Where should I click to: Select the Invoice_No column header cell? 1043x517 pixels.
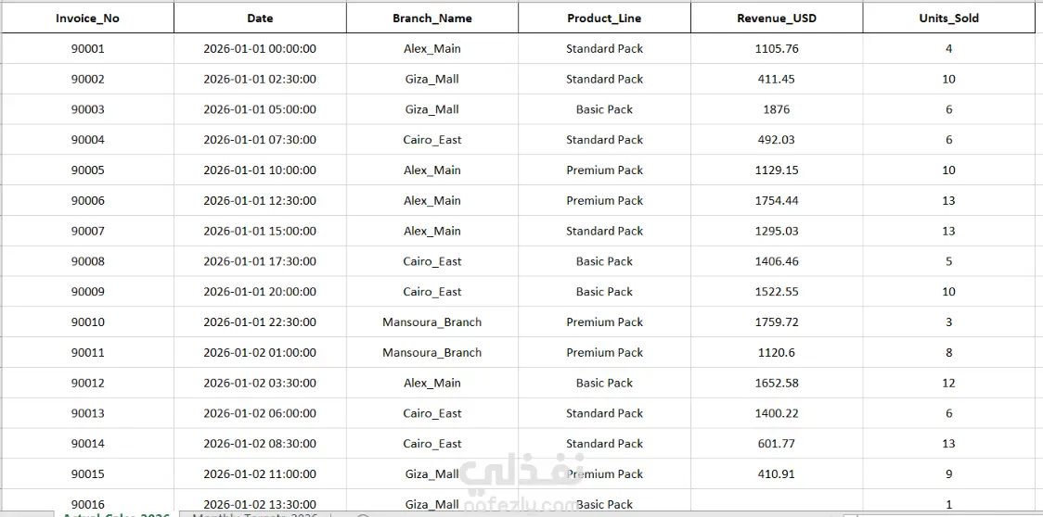point(88,18)
